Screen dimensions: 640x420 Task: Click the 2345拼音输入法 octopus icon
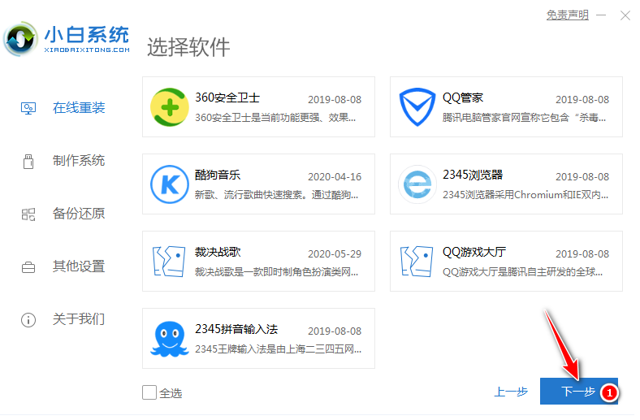(170, 339)
